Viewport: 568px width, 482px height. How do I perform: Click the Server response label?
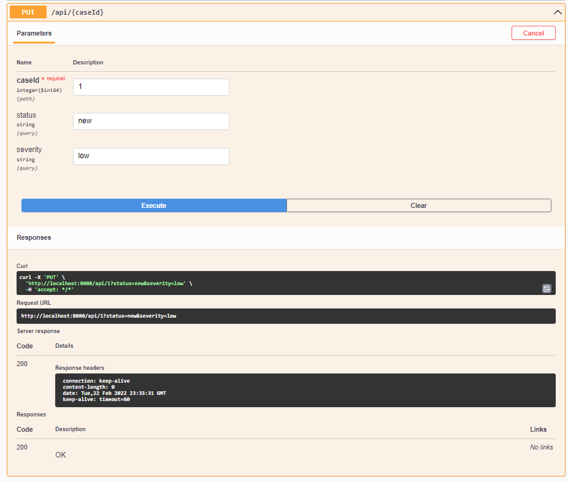pos(39,331)
